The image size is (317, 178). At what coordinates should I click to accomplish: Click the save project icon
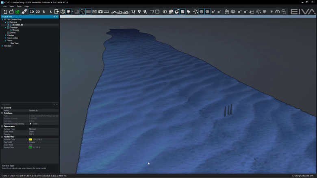pos(17,12)
